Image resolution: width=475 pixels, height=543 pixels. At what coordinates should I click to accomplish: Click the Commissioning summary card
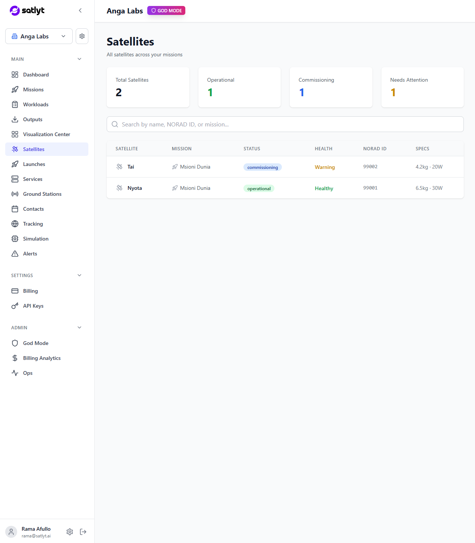coord(331,87)
